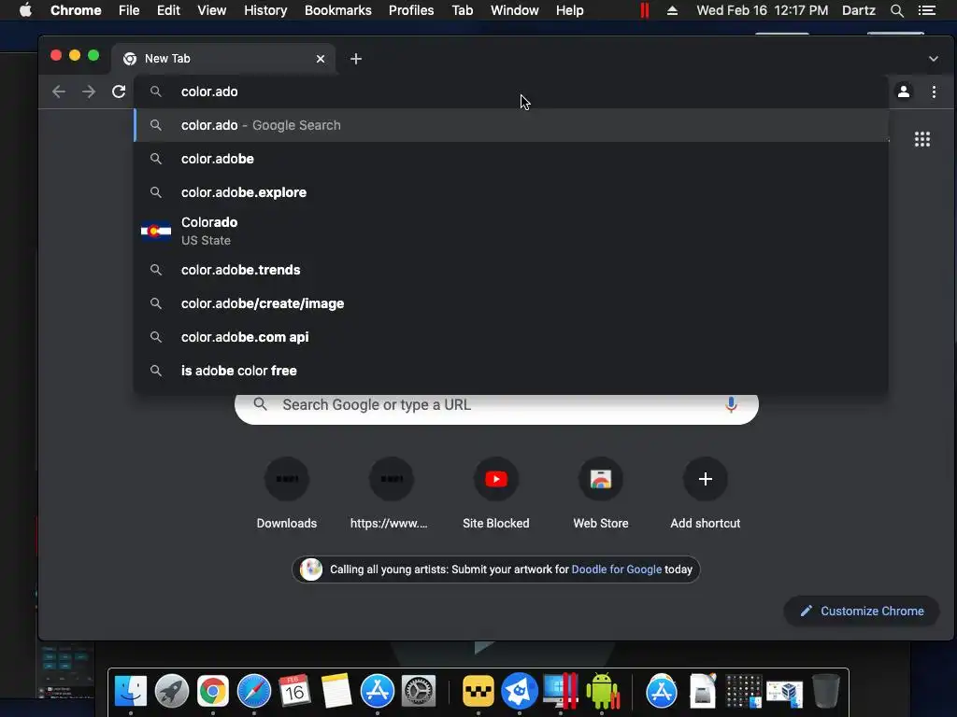
Task: Open the https://www... shortcut
Action: (x=392, y=494)
